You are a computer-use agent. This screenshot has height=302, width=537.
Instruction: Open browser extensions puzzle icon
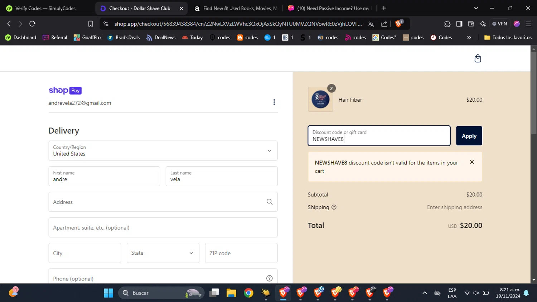(x=447, y=24)
